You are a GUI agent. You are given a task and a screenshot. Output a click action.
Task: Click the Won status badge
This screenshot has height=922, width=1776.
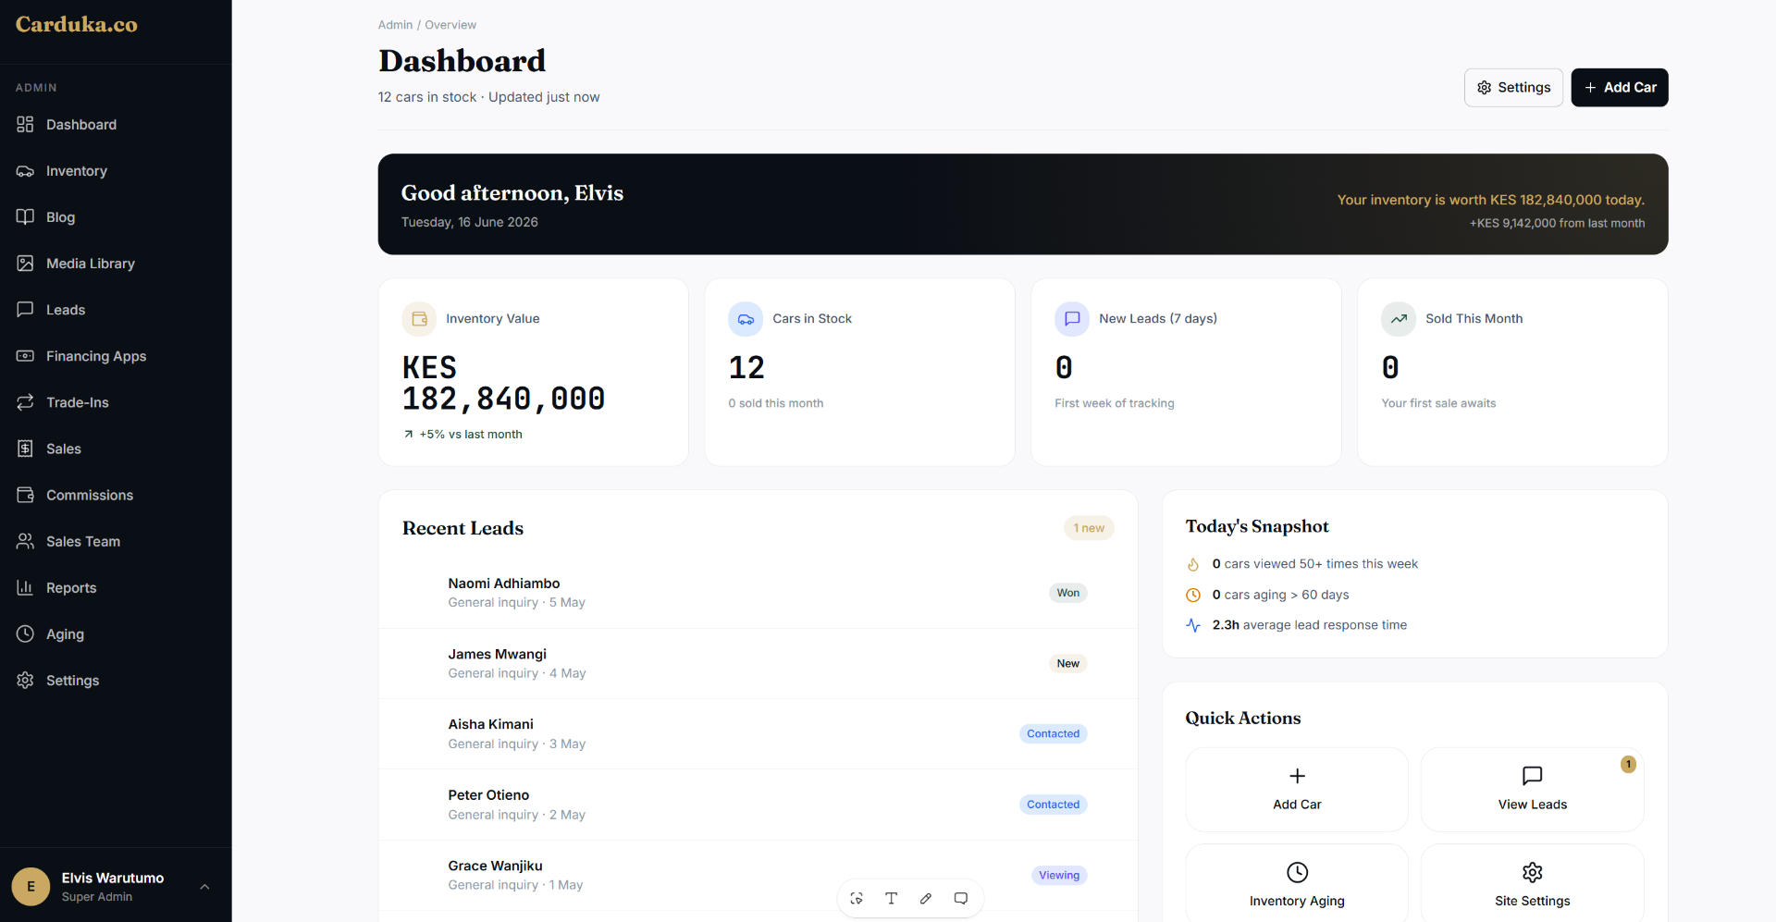[1067, 593]
